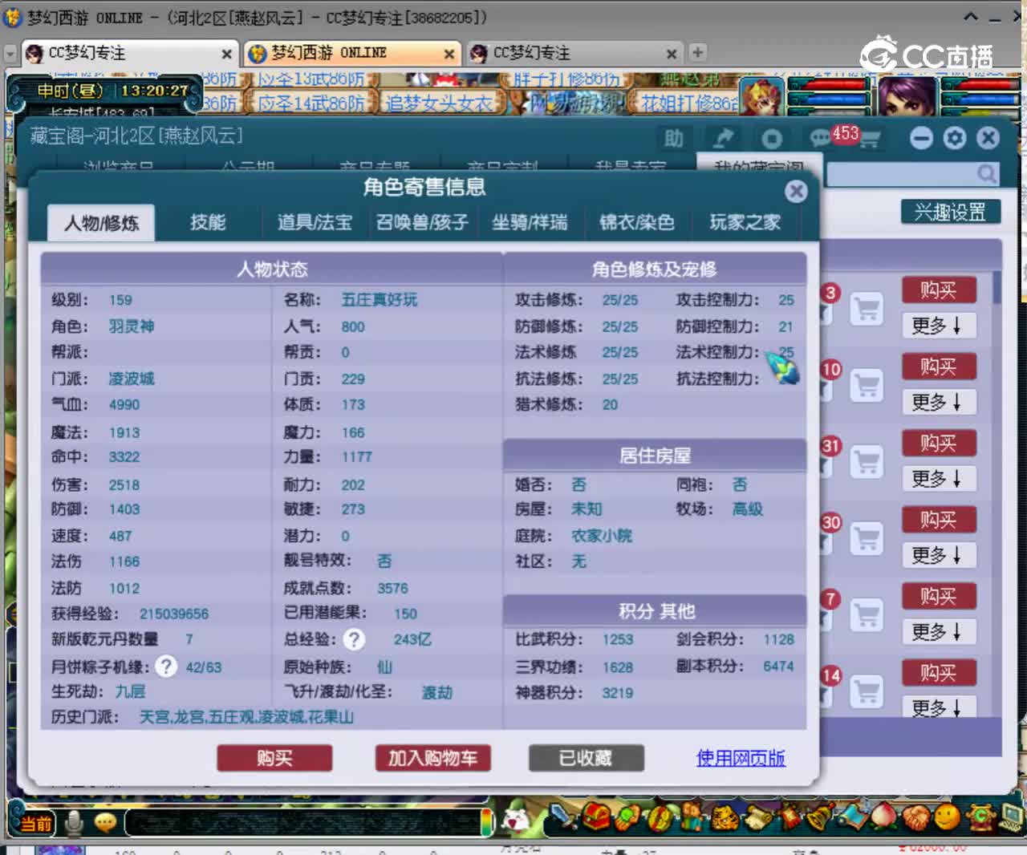Add row with badge 14 to cart
The width and height of the screenshot is (1027, 855).
coord(867,691)
